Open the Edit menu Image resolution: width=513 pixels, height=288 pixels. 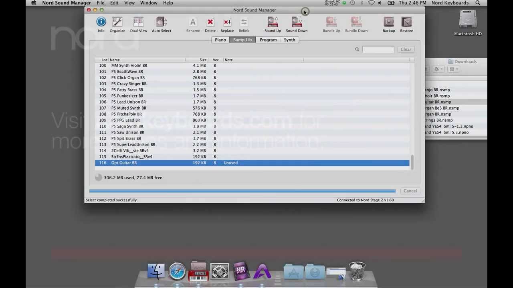[114, 3]
